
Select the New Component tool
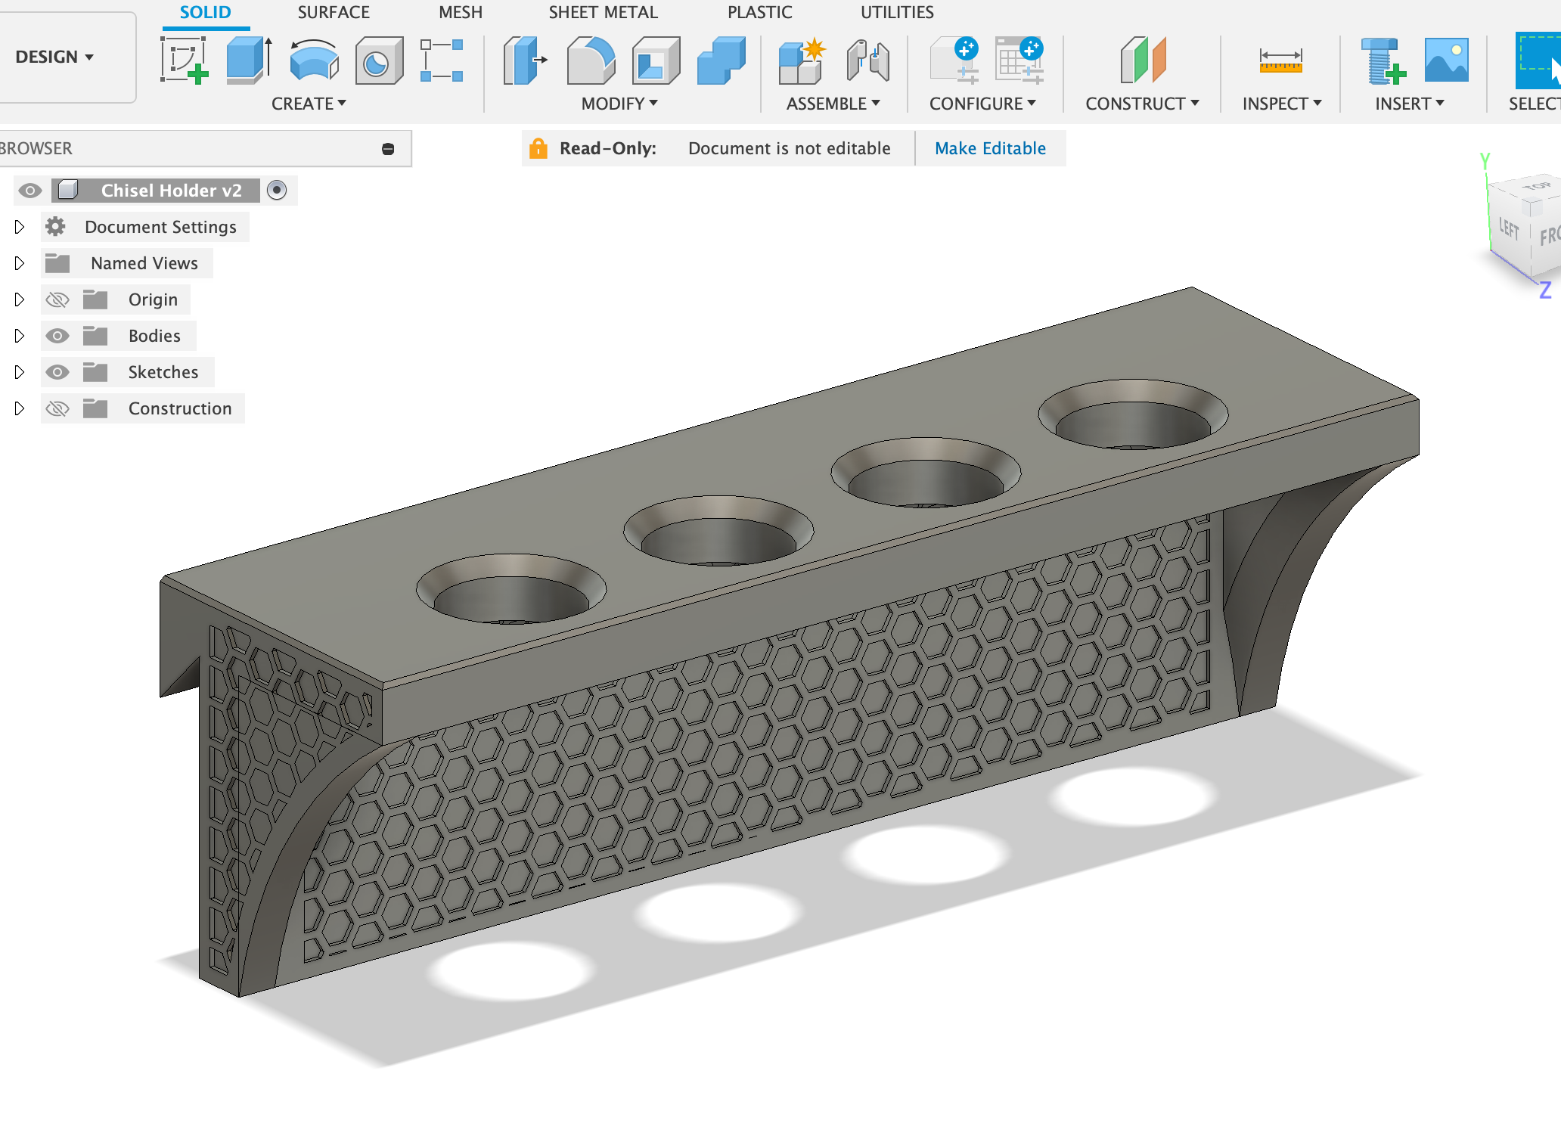802,60
